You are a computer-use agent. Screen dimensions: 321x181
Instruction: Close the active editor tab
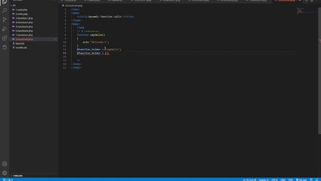coord(300,1)
